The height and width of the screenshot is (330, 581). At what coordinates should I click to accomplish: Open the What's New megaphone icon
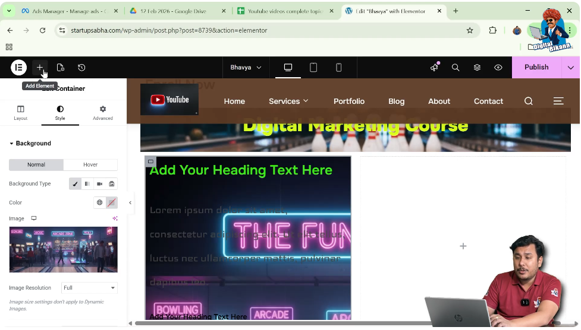(434, 67)
